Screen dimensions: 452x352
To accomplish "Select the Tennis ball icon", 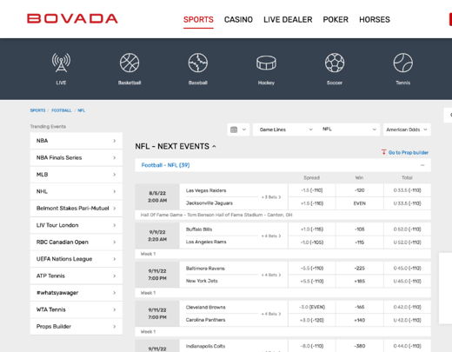I will tap(403, 63).
